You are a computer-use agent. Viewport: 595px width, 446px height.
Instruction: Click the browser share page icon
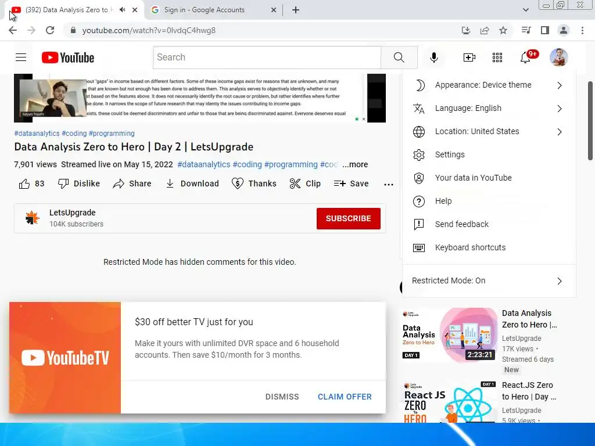(x=485, y=30)
